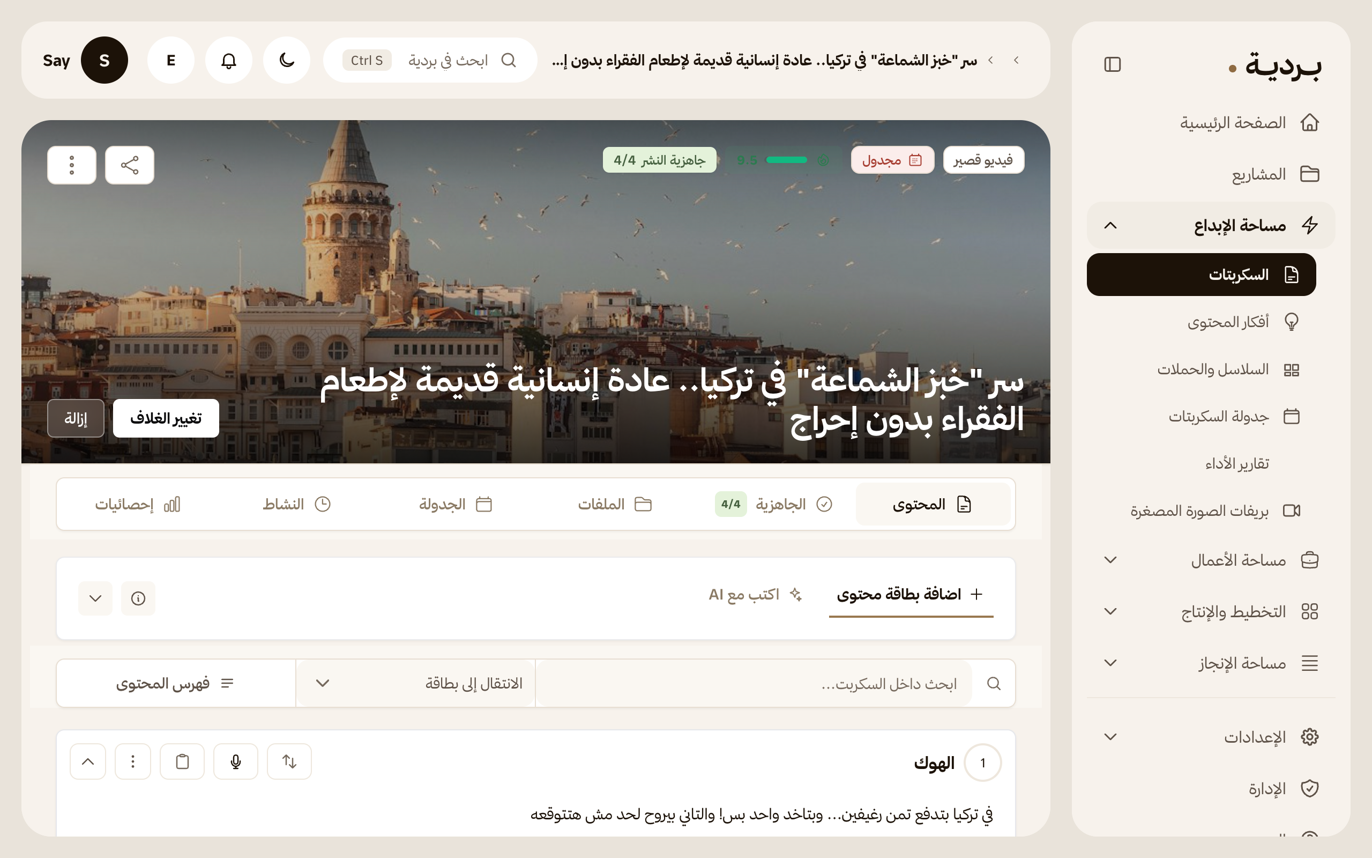Toggle dark mode moon icon
The width and height of the screenshot is (1372, 858).
click(x=286, y=60)
